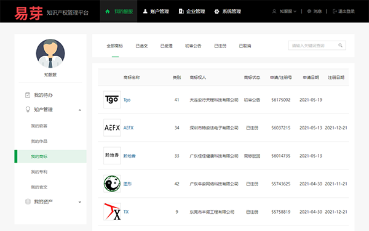The width and height of the screenshot is (369, 231).
Task: Click registration number 56175002
Action: [281, 100]
